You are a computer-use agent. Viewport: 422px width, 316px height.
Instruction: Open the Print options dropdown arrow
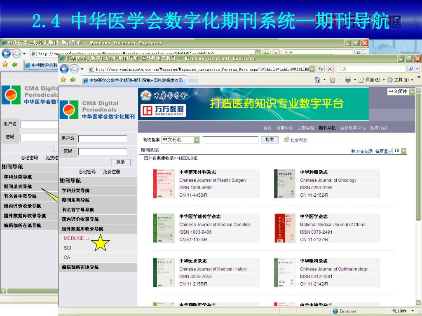[x=355, y=80]
